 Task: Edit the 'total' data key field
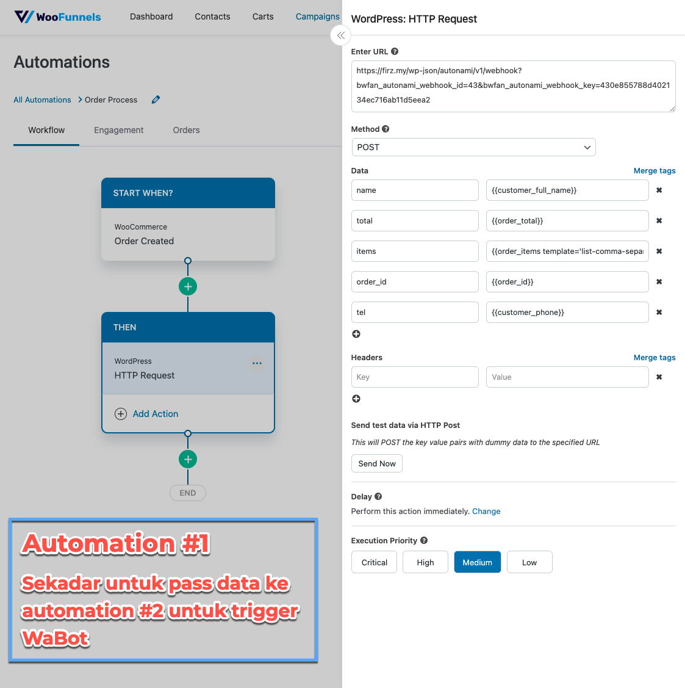coord(415,221)
